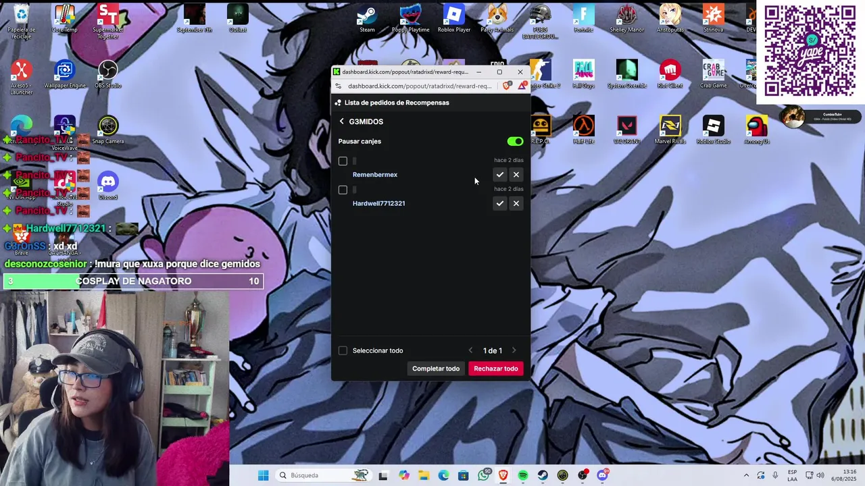Viewport: 865px width, 486px height.
Task: Open the Half Life desktop shortcut
Action: 583,130
